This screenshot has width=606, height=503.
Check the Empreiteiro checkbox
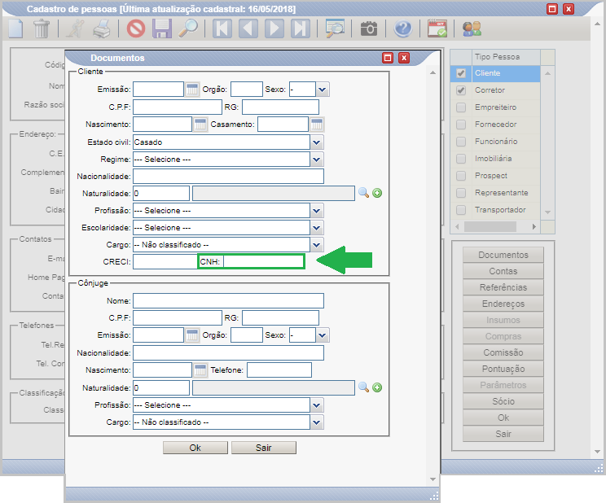point(461,107)
